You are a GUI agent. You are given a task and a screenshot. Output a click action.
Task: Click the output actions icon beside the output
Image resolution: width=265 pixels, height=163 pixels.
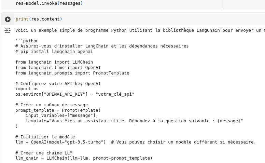(8, 31)
